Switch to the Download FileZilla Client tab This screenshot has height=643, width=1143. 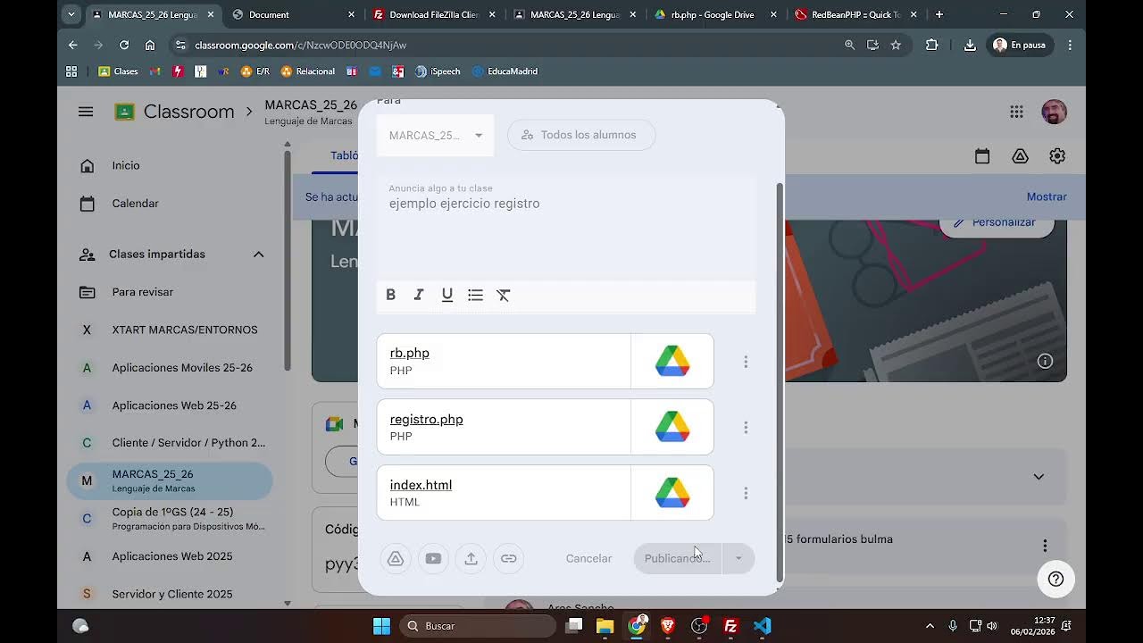coord(434,14)
